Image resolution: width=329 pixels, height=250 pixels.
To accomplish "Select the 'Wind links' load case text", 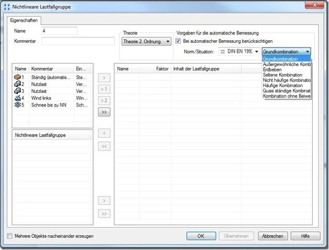I will (x=41, y=98).
